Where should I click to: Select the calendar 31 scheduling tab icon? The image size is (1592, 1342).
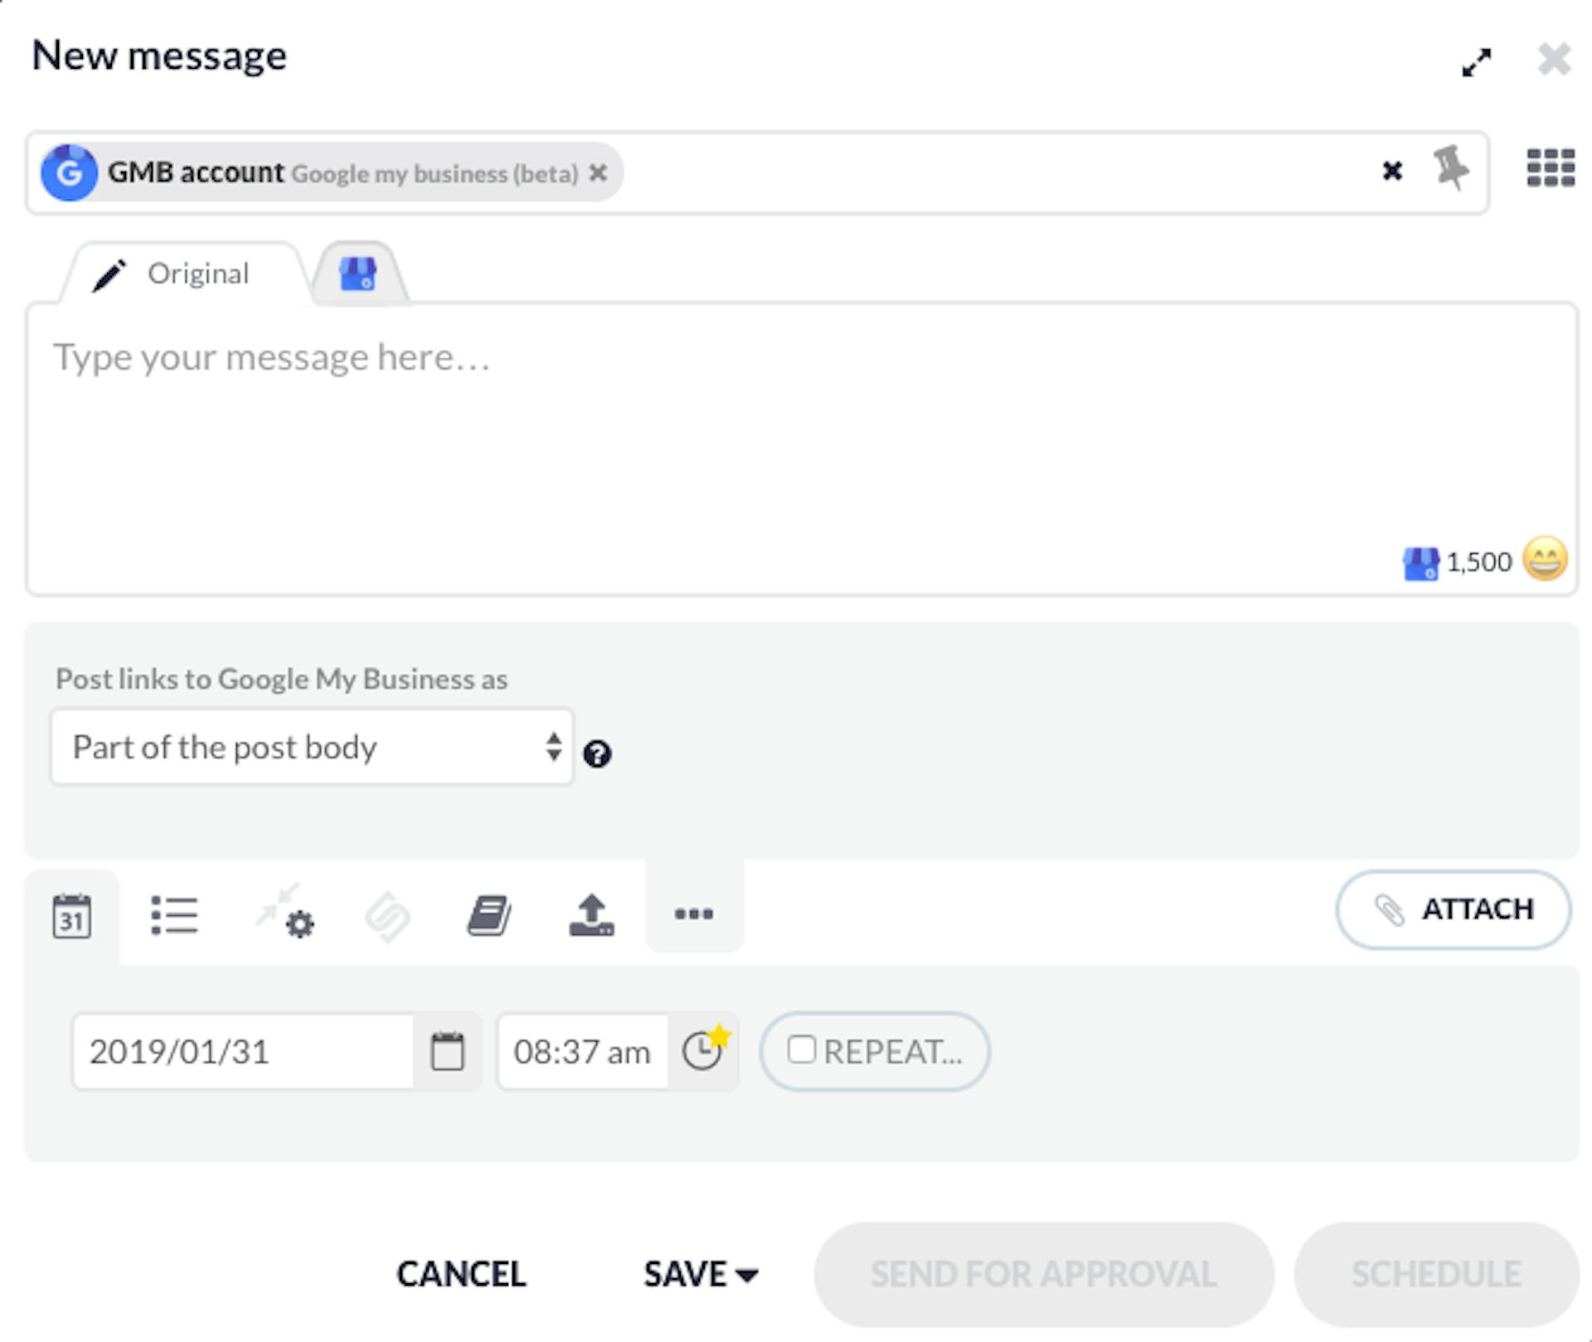coord(72,916)
